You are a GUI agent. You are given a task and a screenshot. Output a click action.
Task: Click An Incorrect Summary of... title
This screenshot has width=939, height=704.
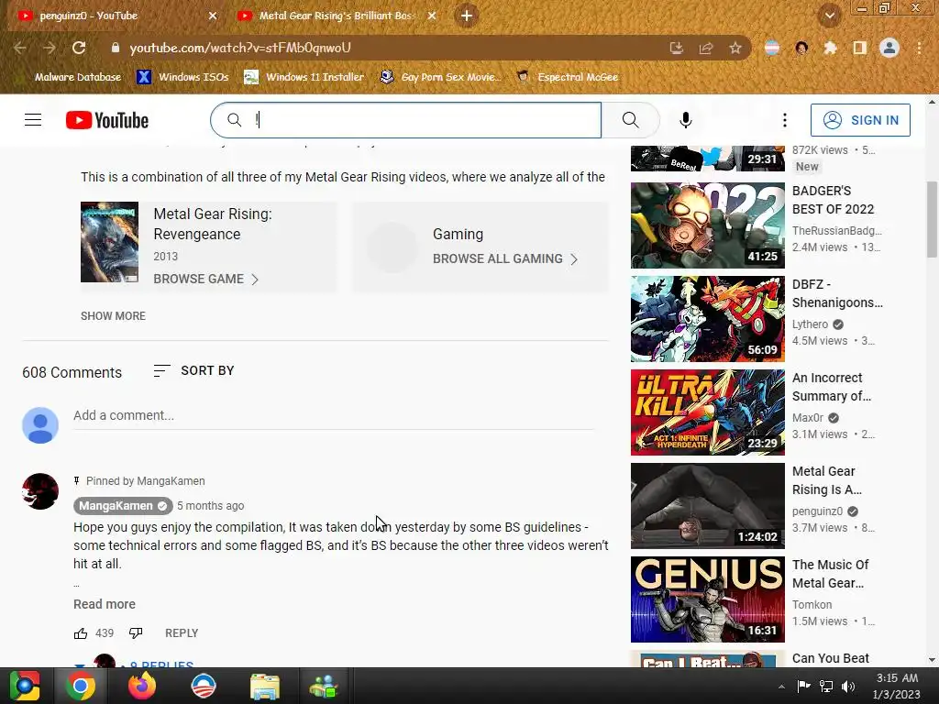[x=832, y=387]
